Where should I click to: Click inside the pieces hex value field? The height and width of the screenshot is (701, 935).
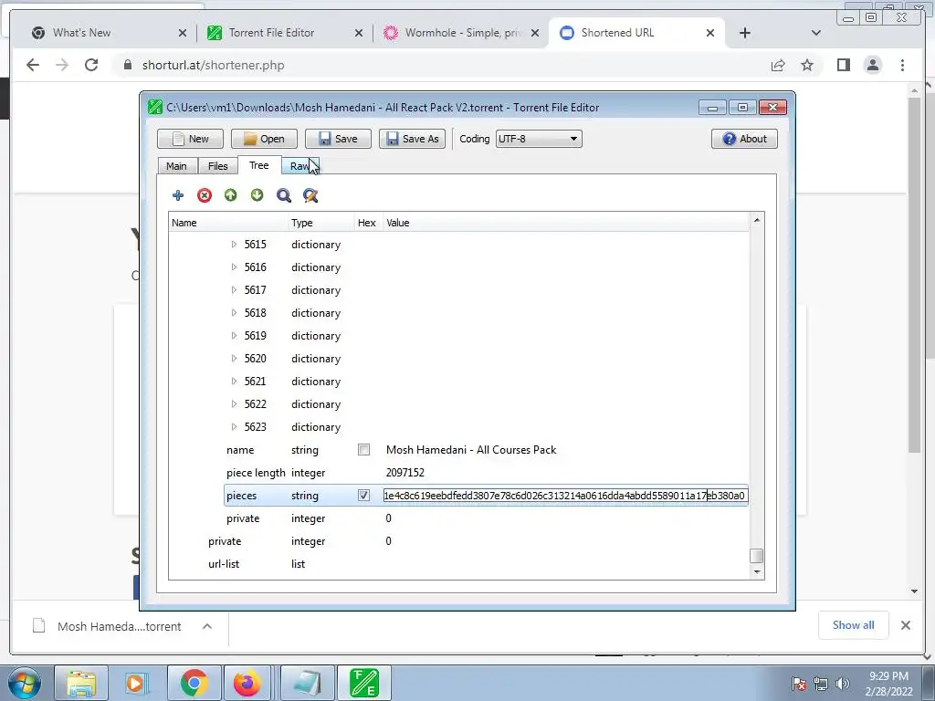565,496
